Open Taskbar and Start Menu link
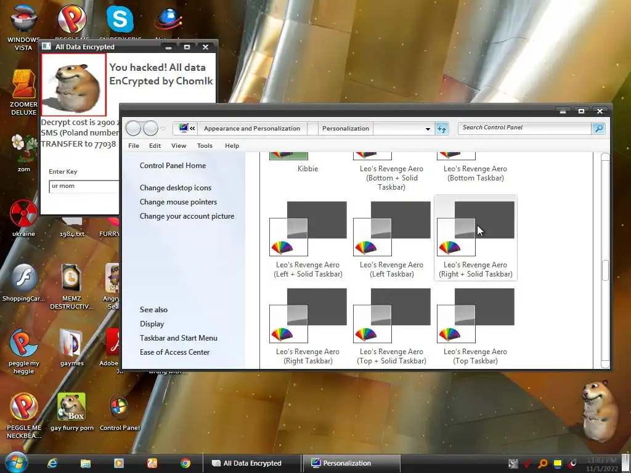 point(178,338)
